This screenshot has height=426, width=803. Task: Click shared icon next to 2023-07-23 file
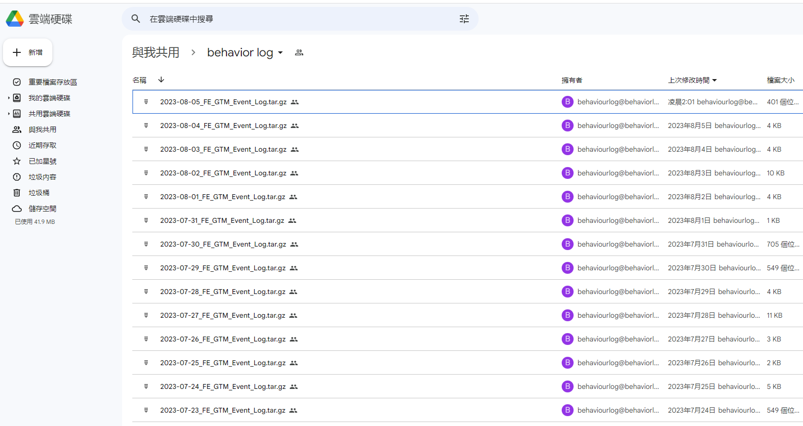click(x=293, y=411)
